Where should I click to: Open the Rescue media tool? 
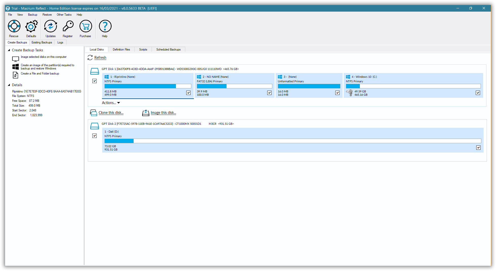point(14,26)
